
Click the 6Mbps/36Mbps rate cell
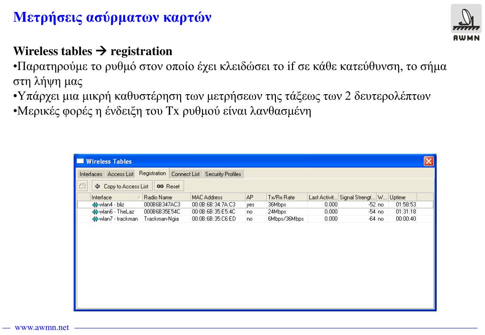coord(286,219)
